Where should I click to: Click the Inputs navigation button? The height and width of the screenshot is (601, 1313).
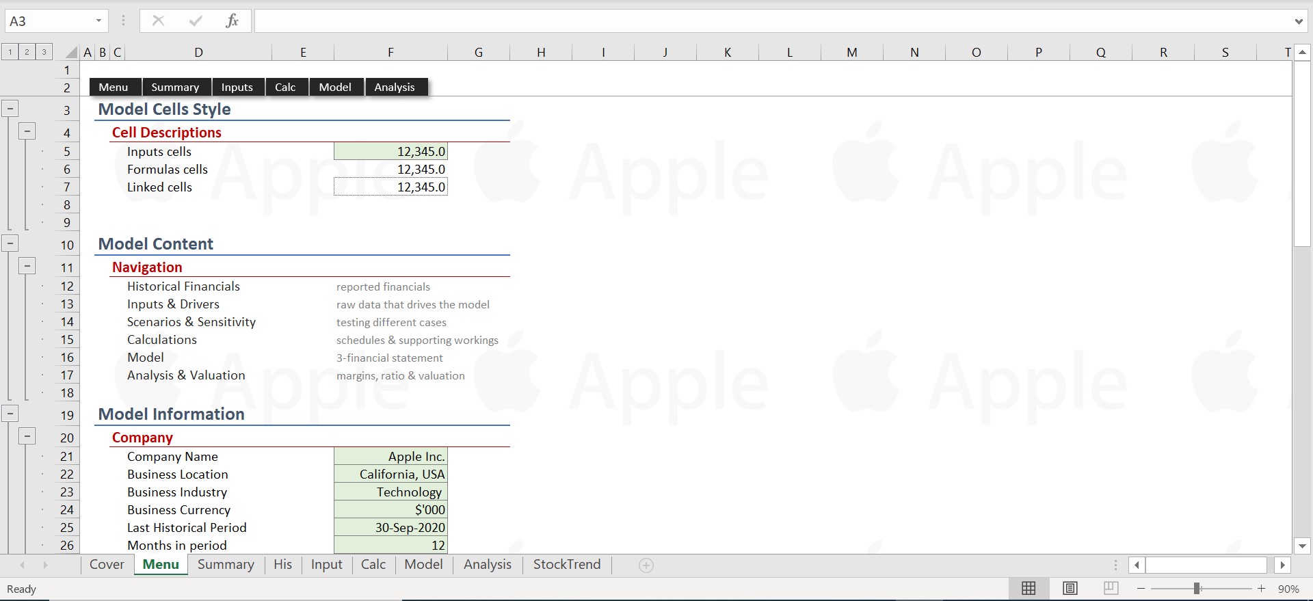238,87
